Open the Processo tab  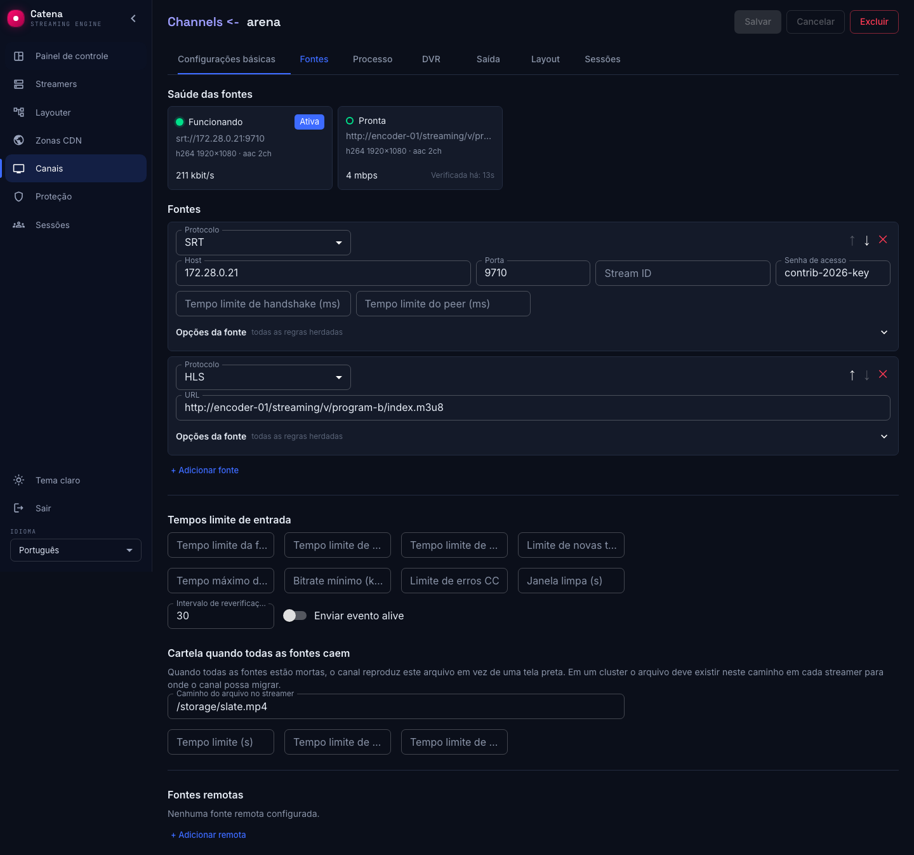pos(373,59)
